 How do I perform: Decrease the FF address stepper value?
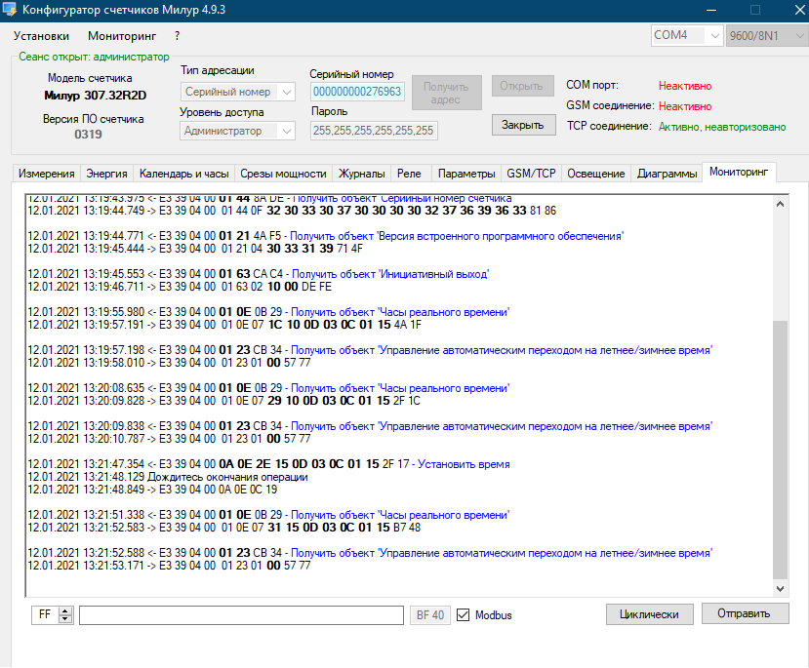tap(65, 619)
